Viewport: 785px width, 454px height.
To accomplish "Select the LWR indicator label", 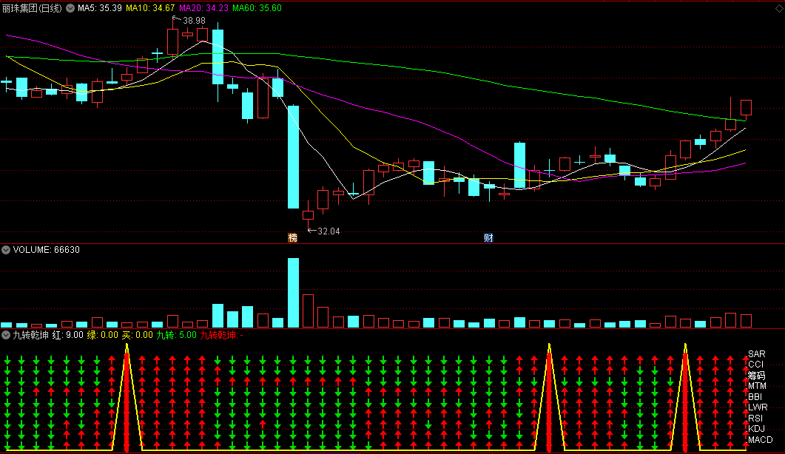I will click(x=758, y=407).
